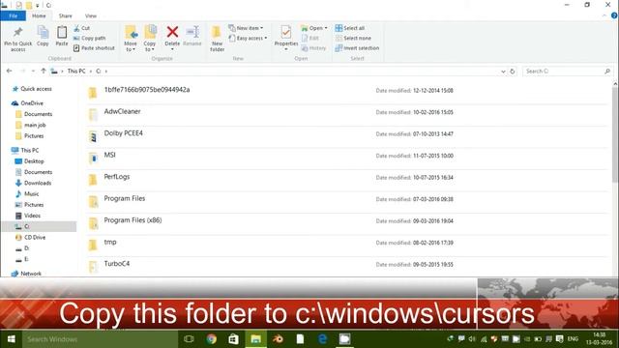This screenshot has height=348, width=619.
Task: Refresh the current folder
Action: [513, 72]
